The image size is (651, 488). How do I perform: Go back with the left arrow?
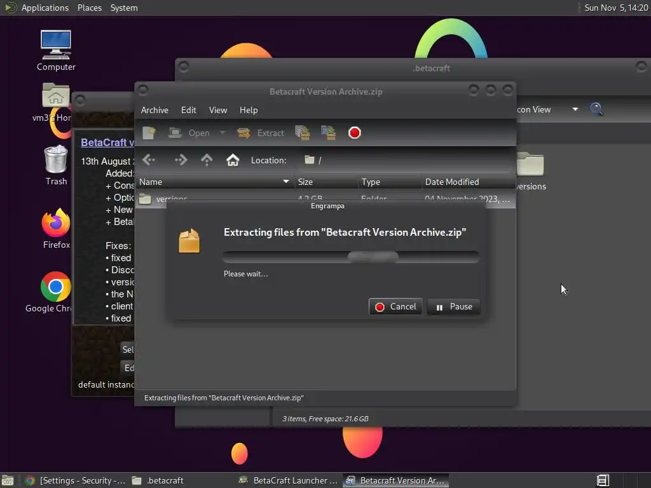tap(149, 159)
